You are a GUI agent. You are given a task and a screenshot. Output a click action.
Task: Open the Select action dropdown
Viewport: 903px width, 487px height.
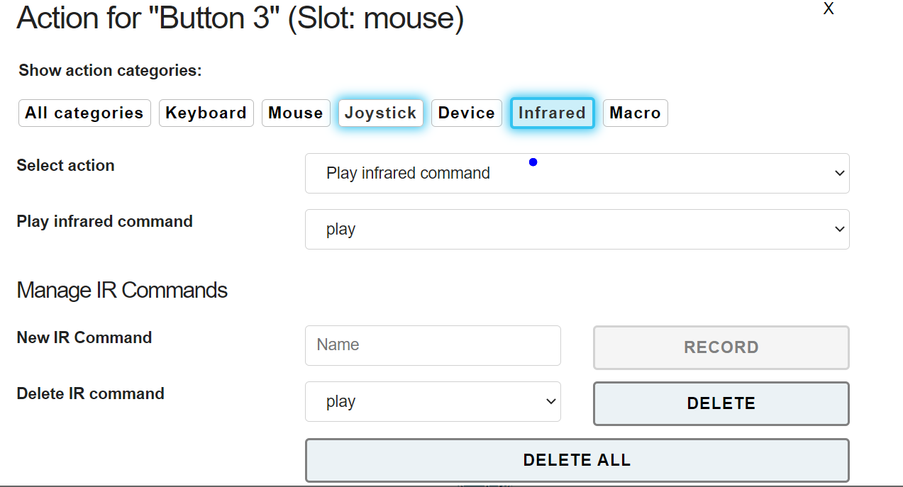click(x=577, y=173)
